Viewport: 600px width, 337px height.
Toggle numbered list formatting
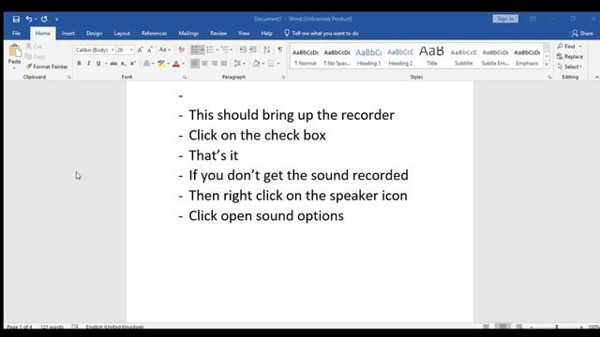click(210, 50)
